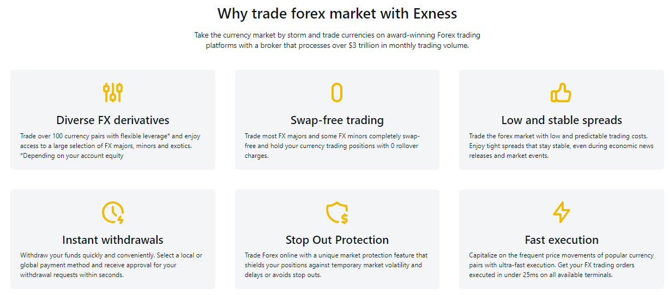
Task: Select the Instant withdrawals title
Action: [x=113, y=240]
